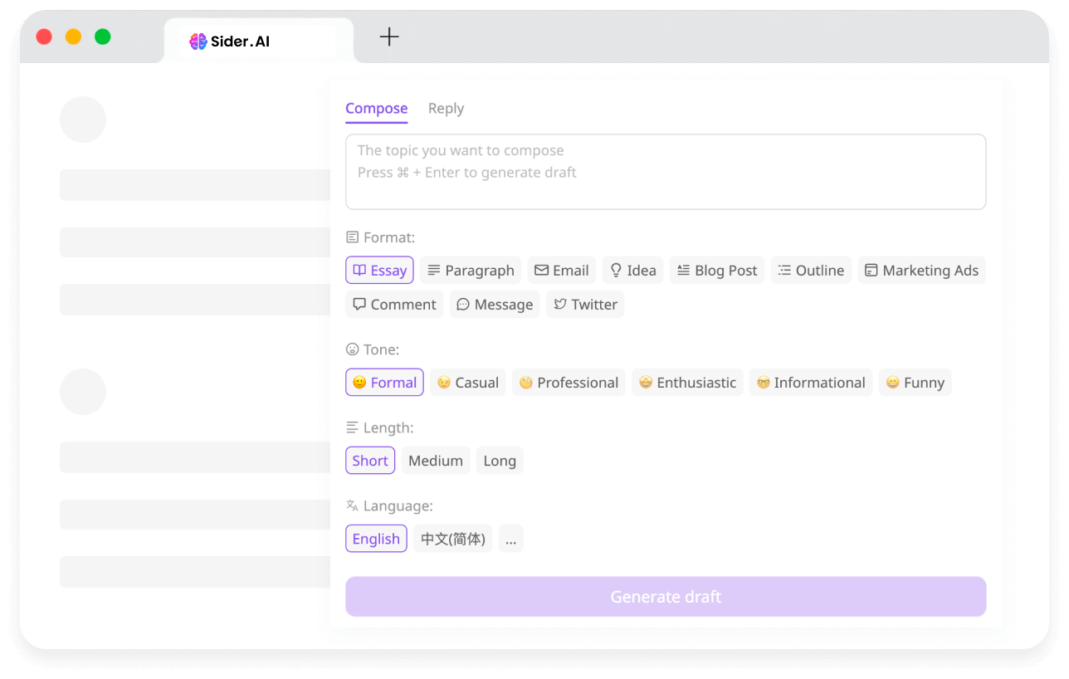The width and height of the screenshot is (1069, 679).
Task: Focus the topic compose text field
Action: [666, 172]
